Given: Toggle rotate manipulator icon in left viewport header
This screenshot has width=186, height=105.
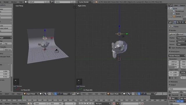Looking at the screenshot, I should pyautogui.click(x=58, y=94).
